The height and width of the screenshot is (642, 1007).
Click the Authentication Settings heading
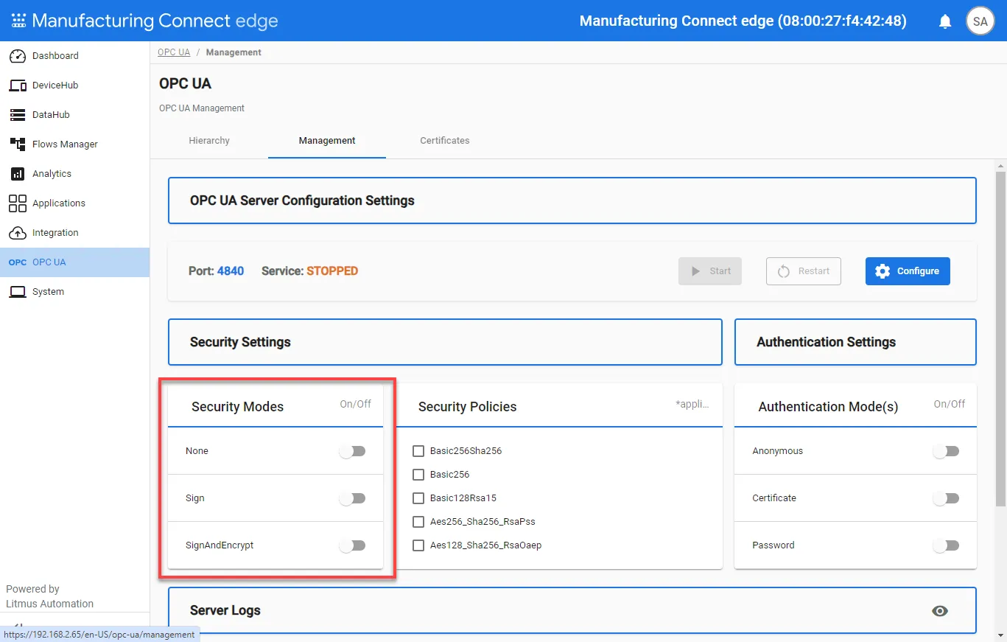pos(826,342)
